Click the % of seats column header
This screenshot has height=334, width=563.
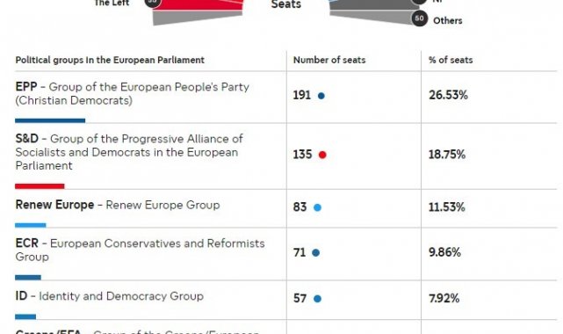(x=451, y=60)
